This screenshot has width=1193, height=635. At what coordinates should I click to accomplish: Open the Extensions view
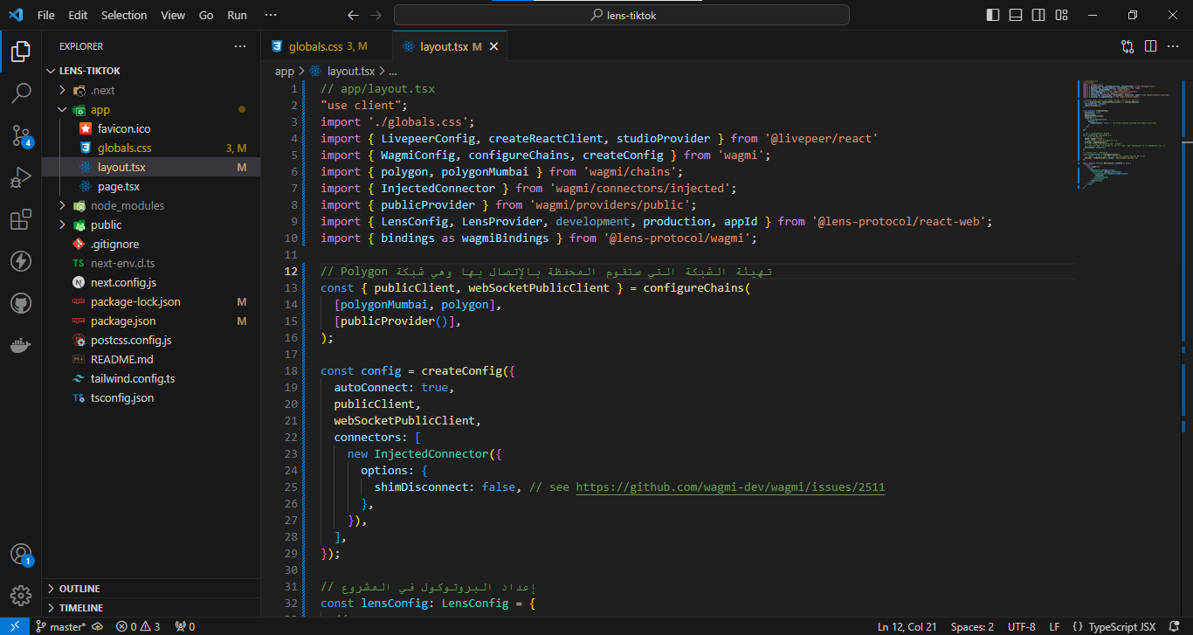(21, 219)
